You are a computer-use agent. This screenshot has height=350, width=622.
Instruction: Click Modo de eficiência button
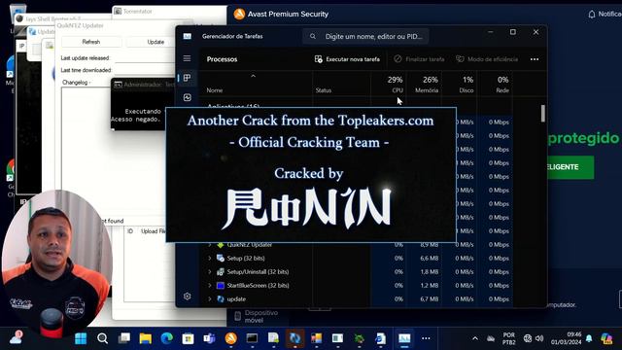[x=487, y=59]
